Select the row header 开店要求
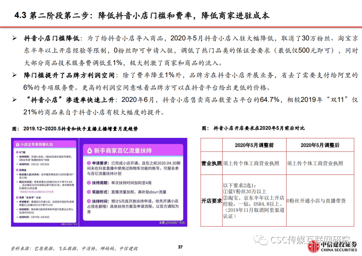362x256 pixels. [212, 201]
